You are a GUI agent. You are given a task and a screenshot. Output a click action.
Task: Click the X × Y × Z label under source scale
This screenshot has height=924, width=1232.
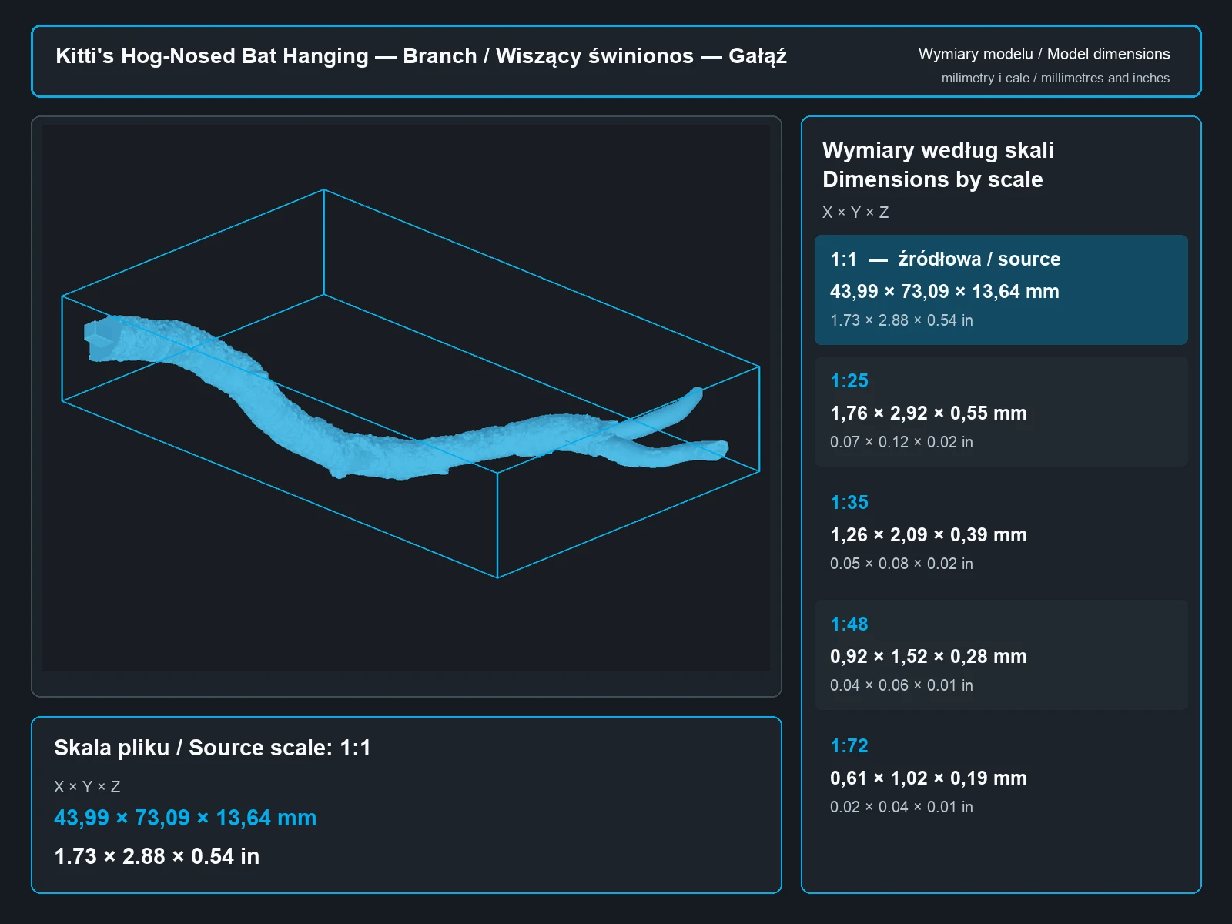point(87,787)
